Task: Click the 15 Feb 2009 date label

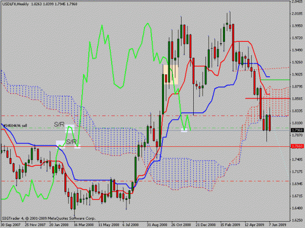Action: coord(230,225)
